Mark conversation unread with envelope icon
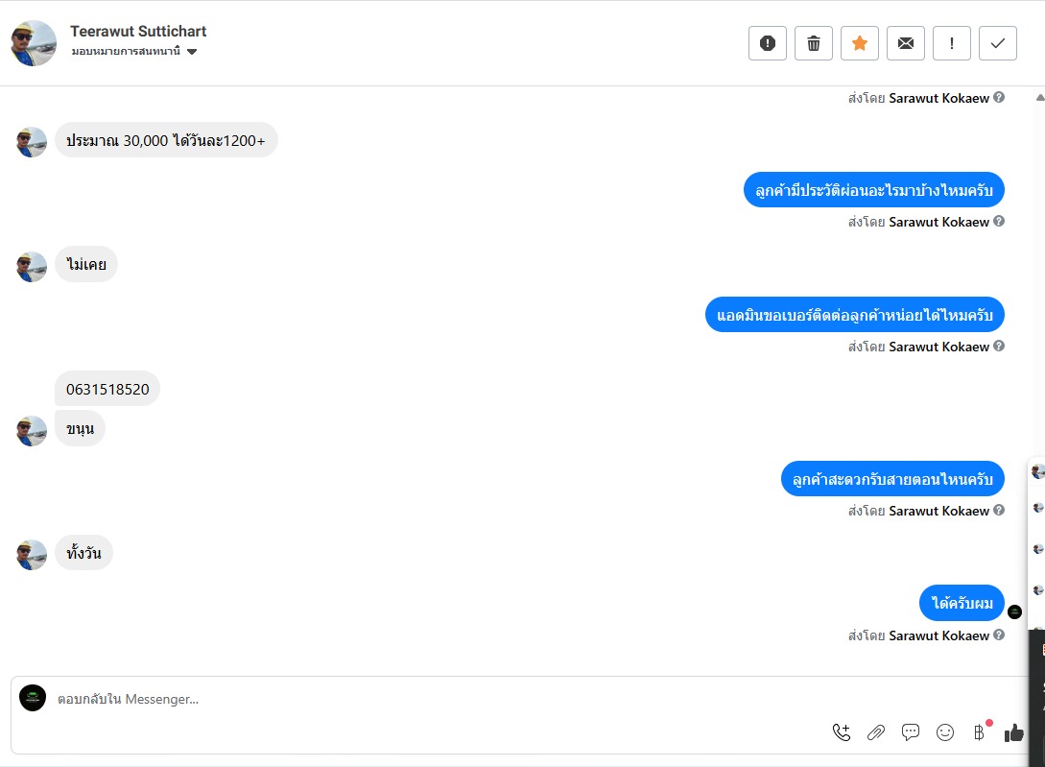 [906, 43]
